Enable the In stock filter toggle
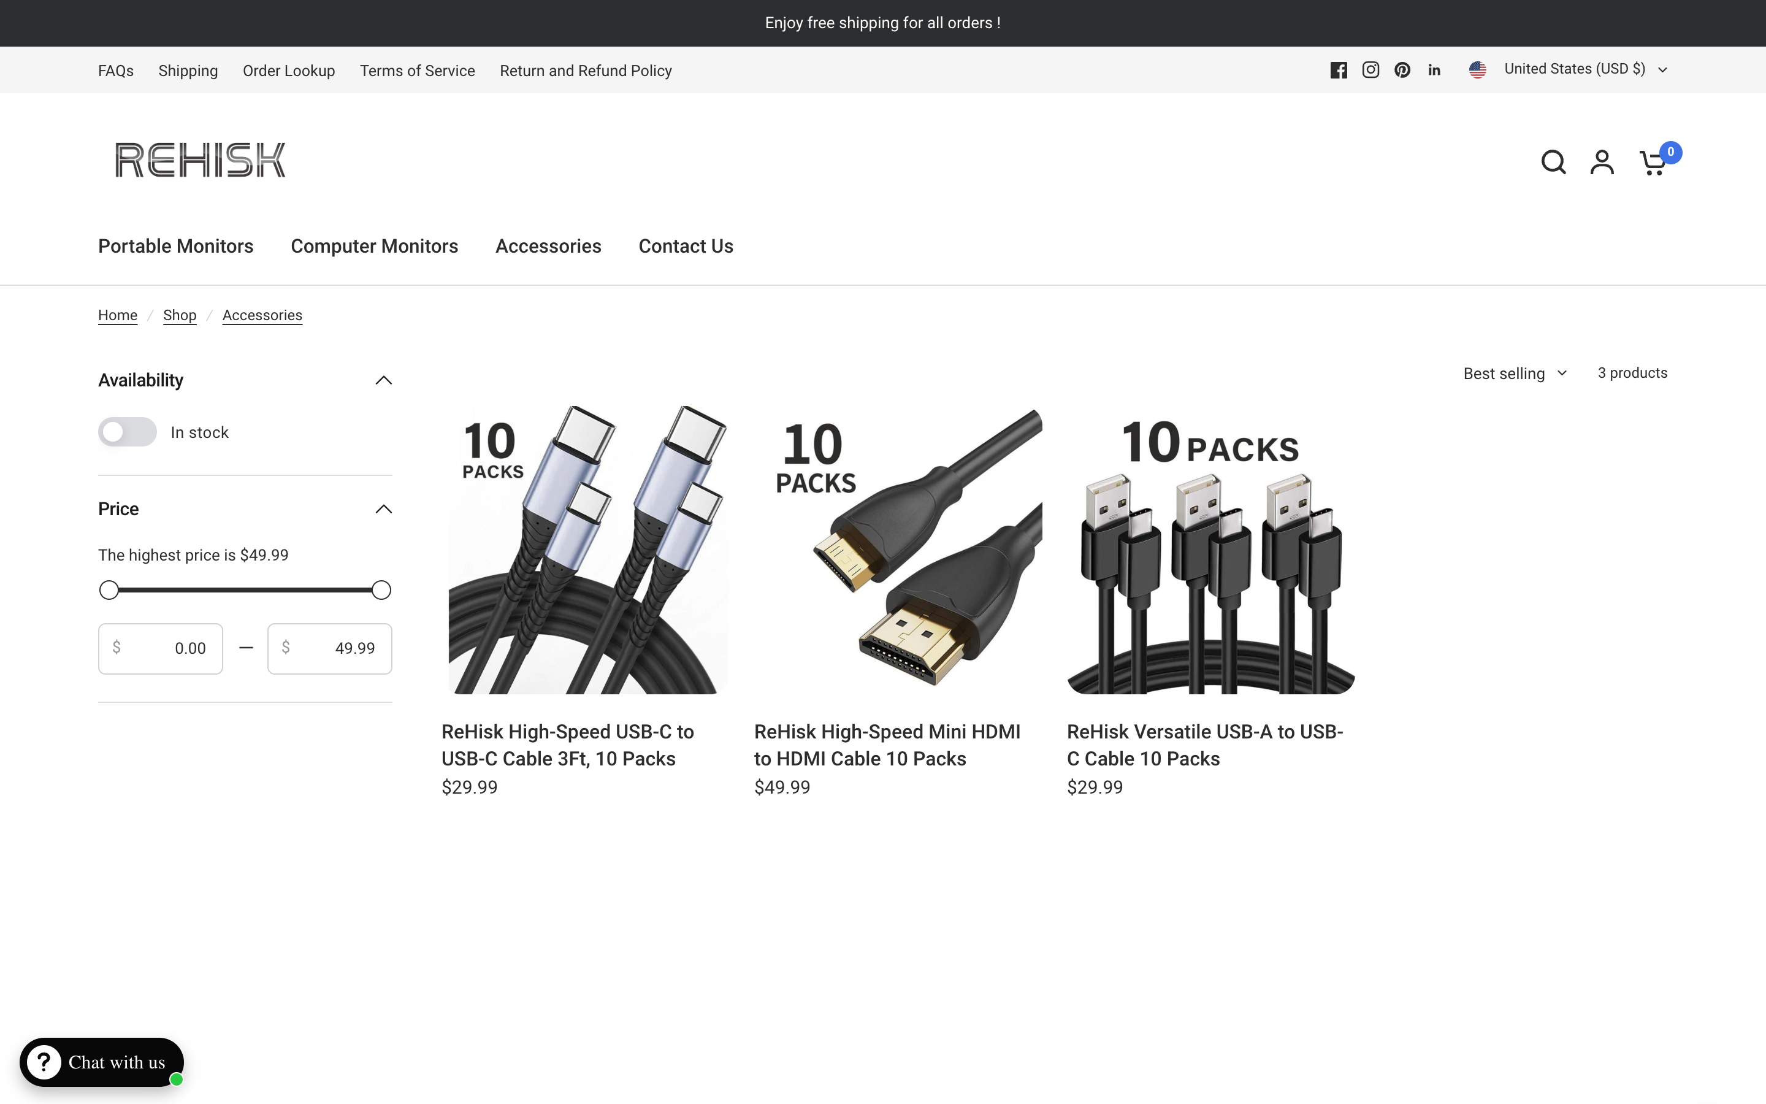 tap(127, 432)
